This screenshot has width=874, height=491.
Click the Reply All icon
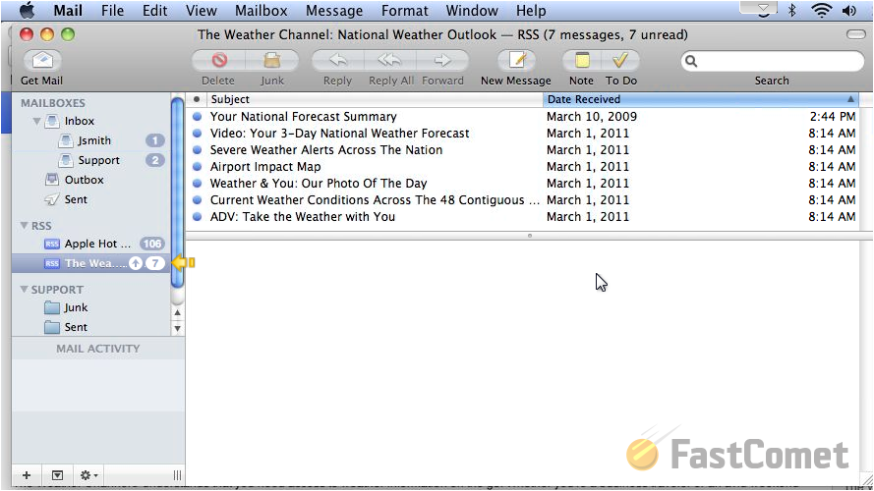pos(389,60)
